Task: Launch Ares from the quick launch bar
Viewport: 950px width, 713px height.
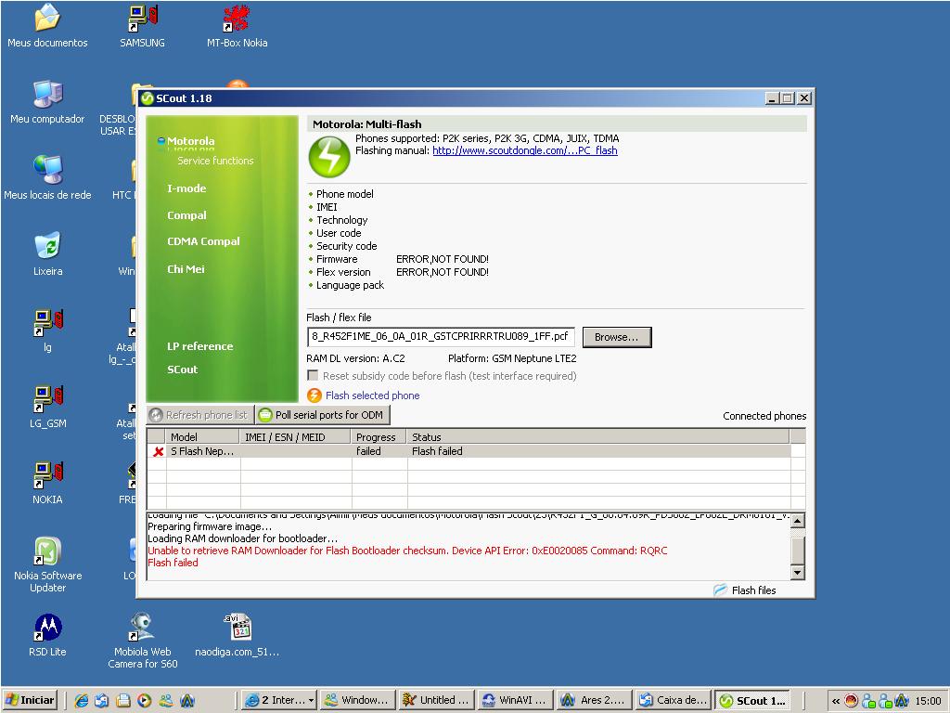Action: pyautogui.click(x=187, y=700)
